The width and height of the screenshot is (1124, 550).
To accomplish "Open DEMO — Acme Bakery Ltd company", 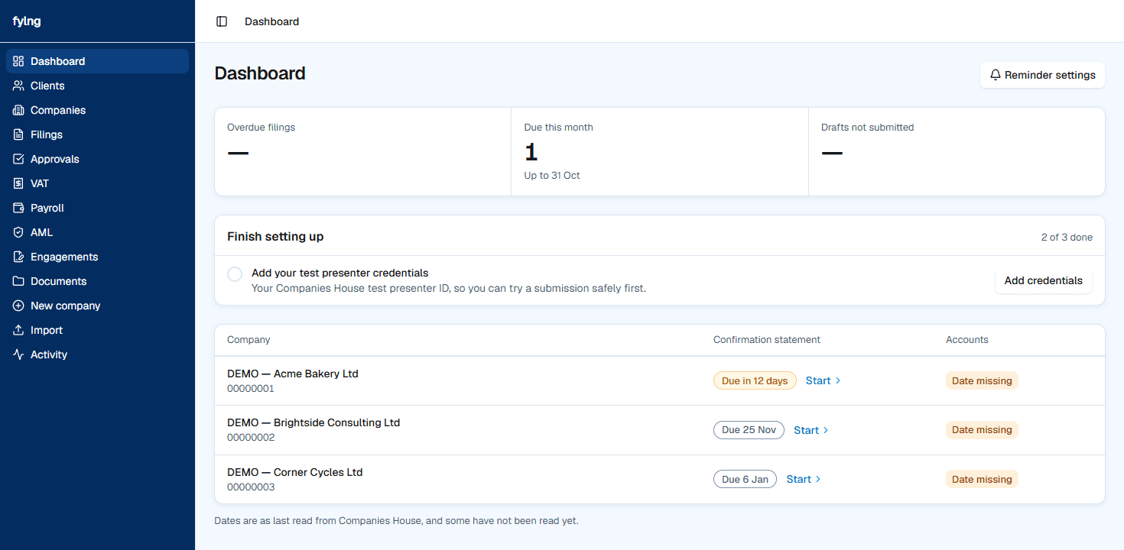I will [293, 374].
